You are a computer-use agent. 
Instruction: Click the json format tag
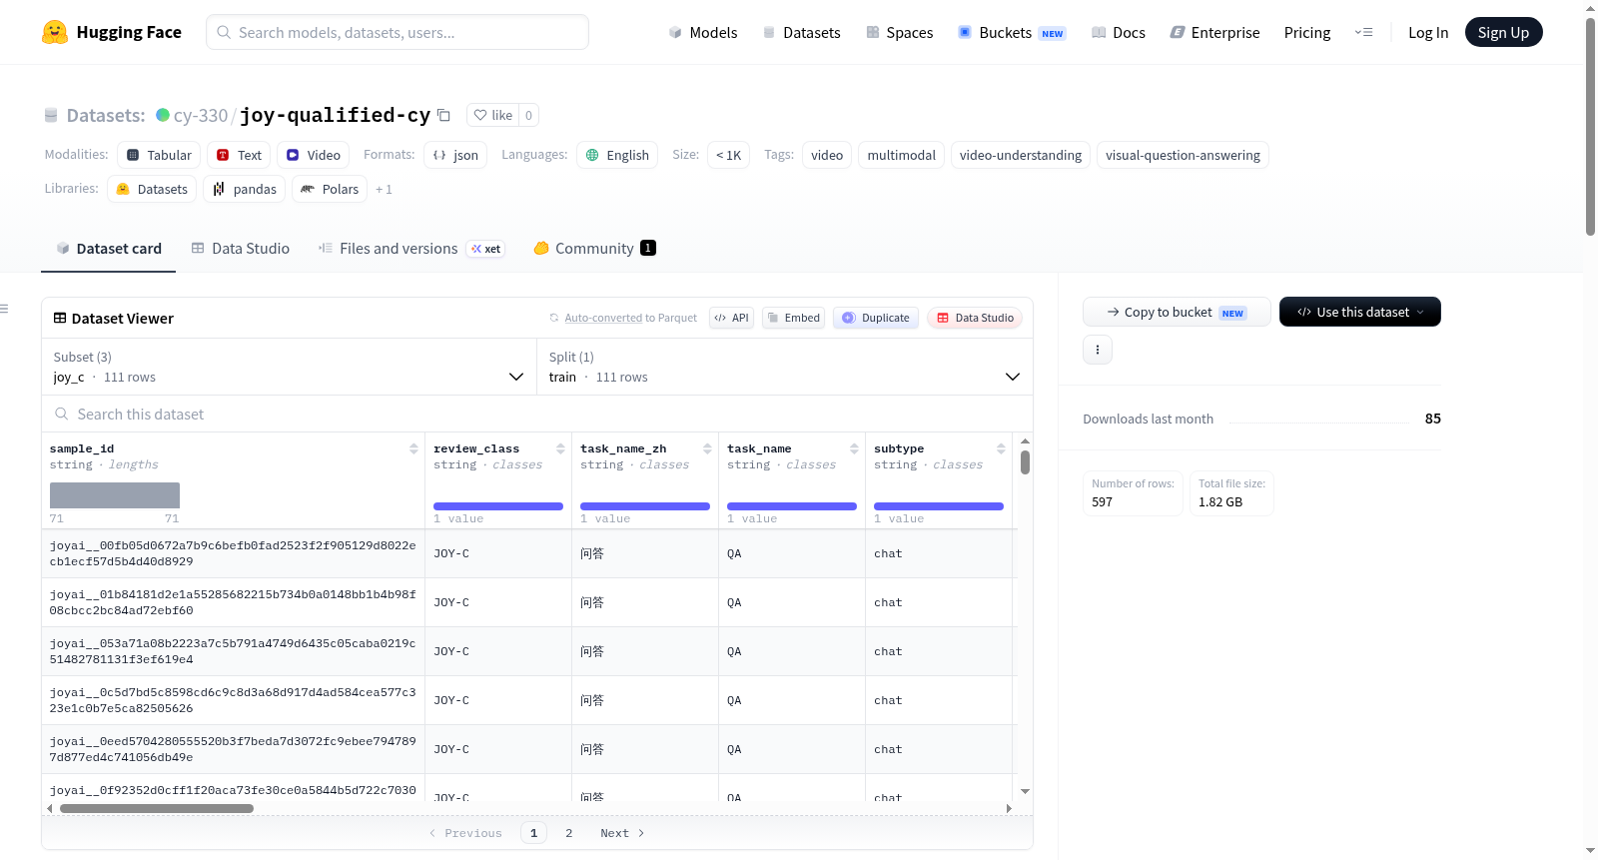tap(455, 155)
